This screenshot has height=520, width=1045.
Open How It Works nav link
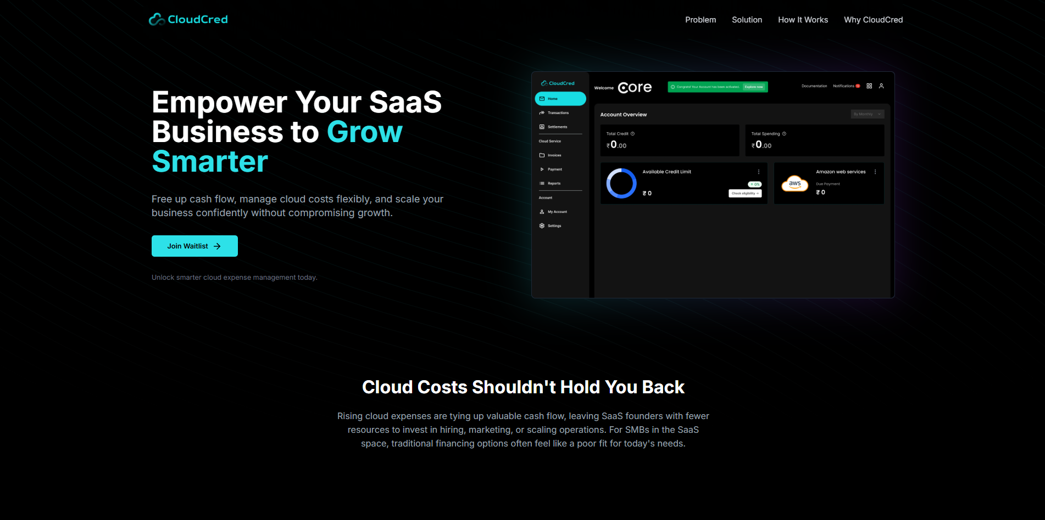(x=803, y=20)
